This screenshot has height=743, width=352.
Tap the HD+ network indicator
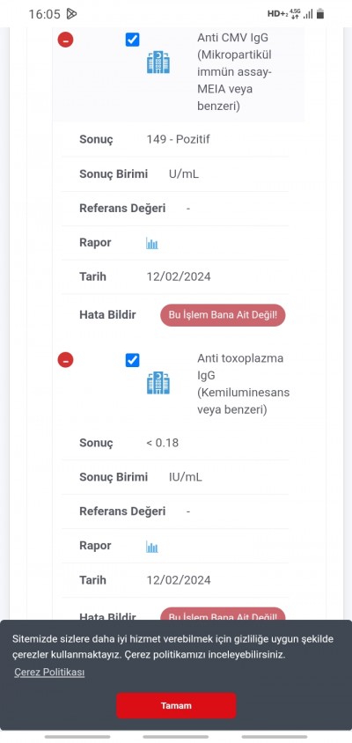[277, 14]
